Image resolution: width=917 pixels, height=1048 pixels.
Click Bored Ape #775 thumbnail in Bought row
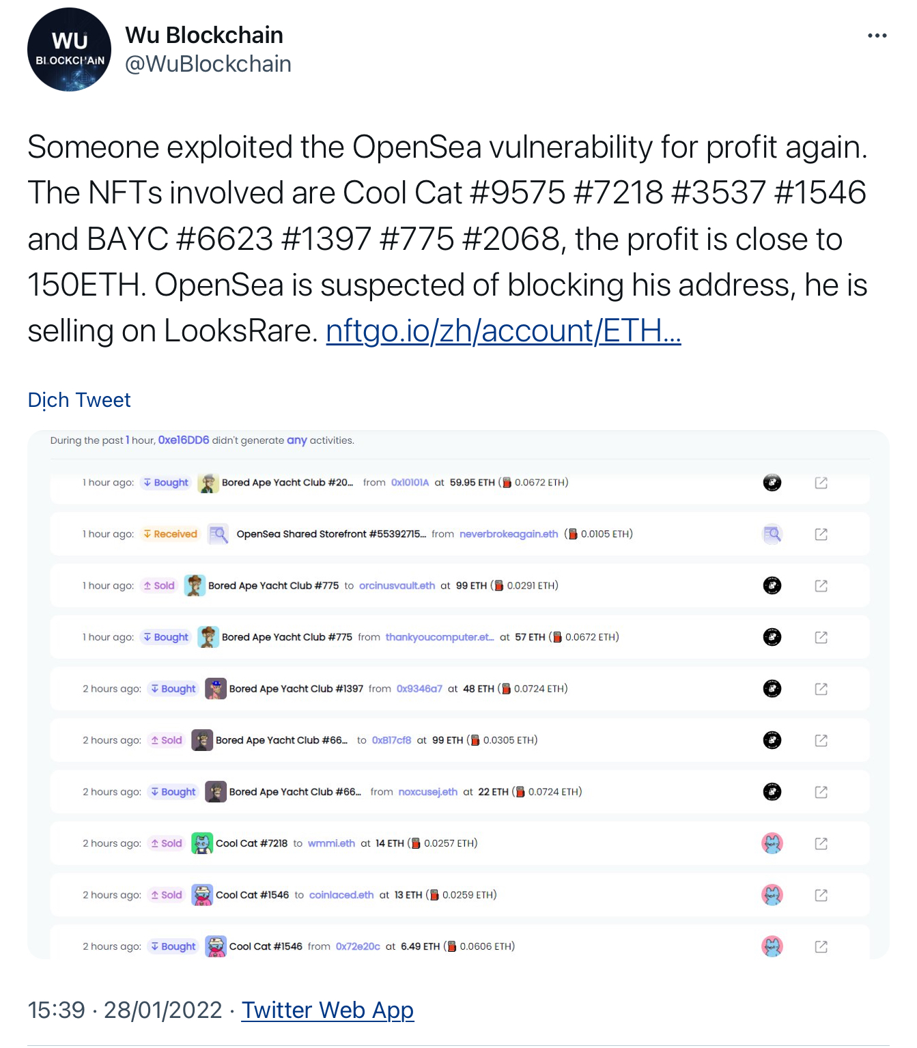[x=208, y=637]
